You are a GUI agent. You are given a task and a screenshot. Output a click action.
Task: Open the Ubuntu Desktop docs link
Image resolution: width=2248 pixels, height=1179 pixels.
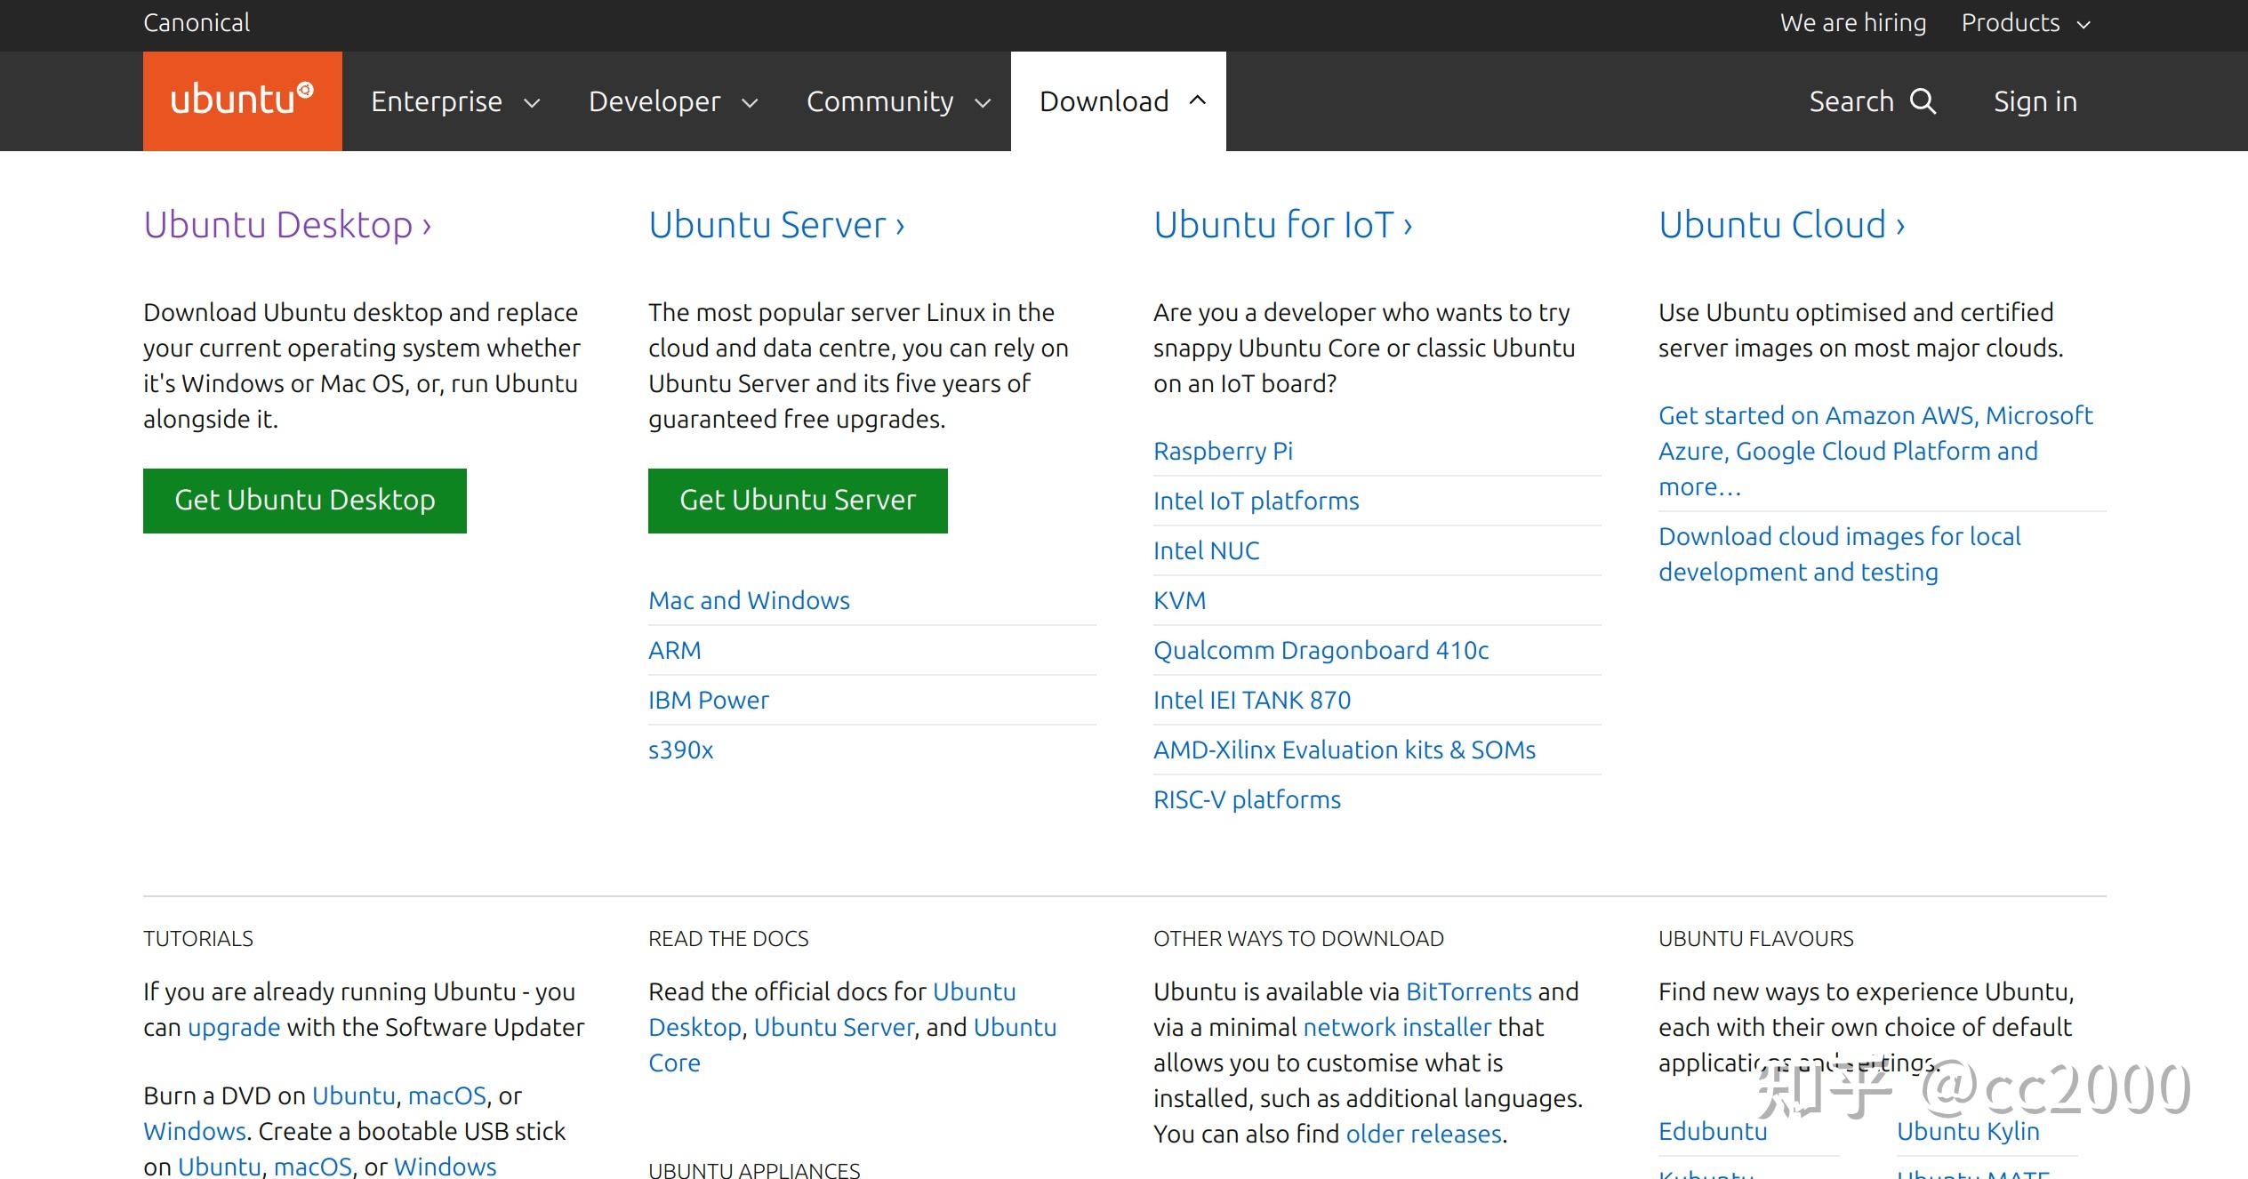click(x=832, y=1010)
